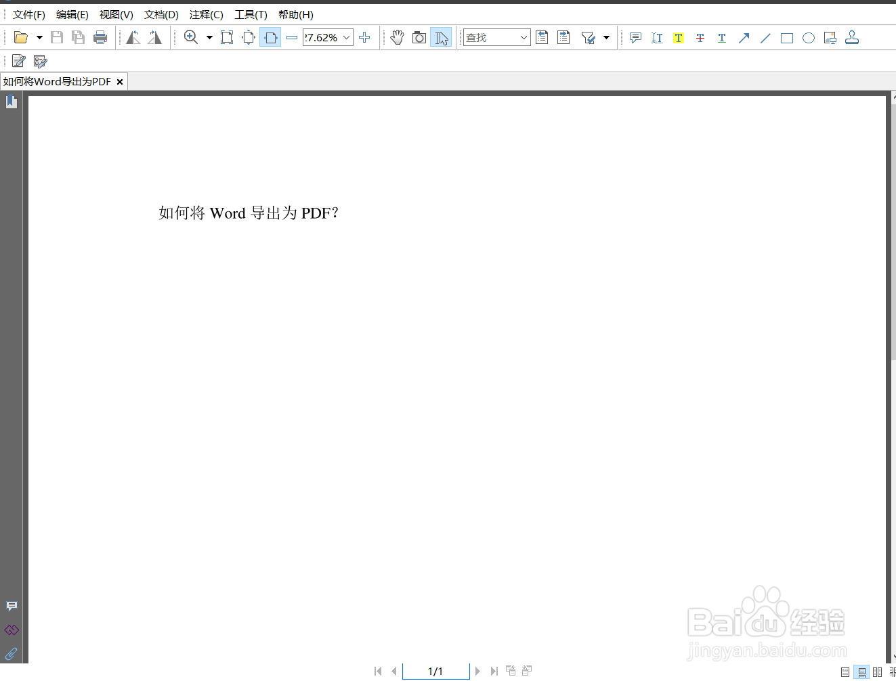Find the previous search result
896x681 pixels.
click(x=542, y=38)
